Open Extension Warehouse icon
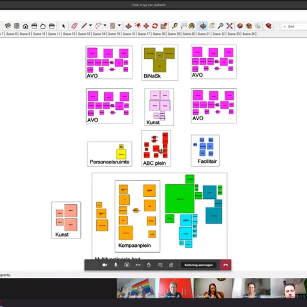 (x=249, y=26)
